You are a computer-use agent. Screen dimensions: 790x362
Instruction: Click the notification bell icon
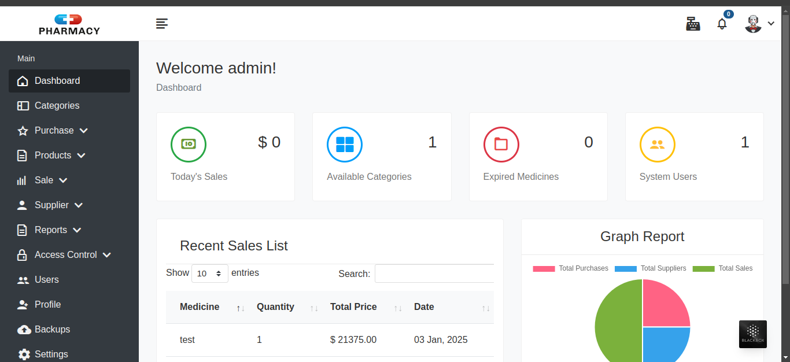(x=722, y=24)
